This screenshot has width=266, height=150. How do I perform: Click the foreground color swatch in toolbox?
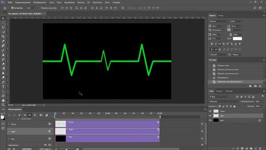2,117
